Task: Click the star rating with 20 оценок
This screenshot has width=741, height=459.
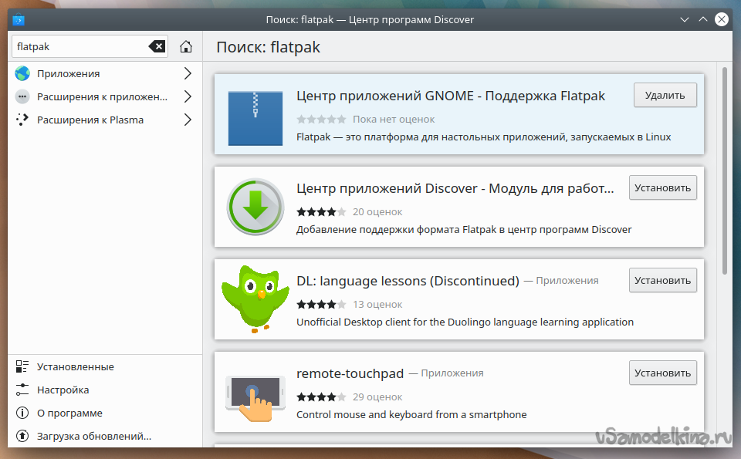Action: point(321,211)
